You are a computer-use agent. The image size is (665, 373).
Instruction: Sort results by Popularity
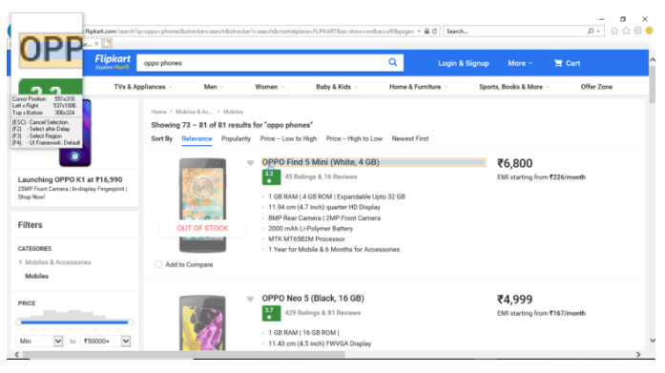pyautogui.click(x=236, y=139)
